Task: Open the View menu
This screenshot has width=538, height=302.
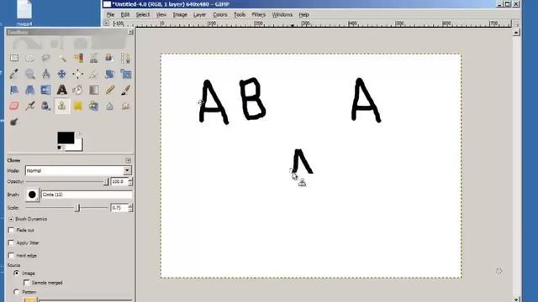Action: coord(161,15)
